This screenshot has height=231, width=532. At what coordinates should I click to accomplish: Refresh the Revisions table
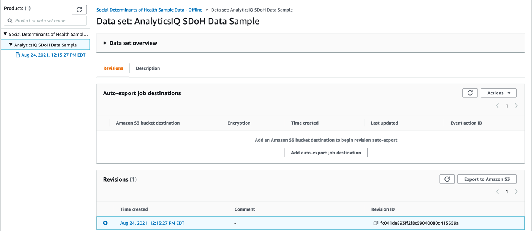tap(447, 179)
